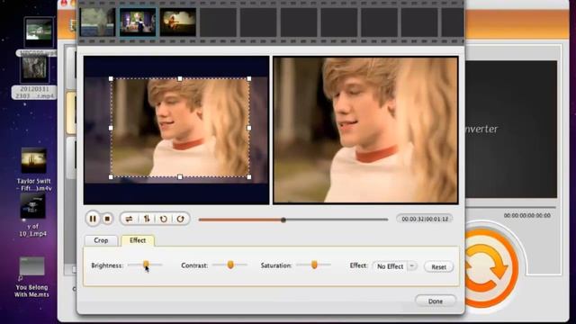The width and height of the screenshot is (576, 324).
Task: Click the right-middle crop handle
Action: coord(249,128)
